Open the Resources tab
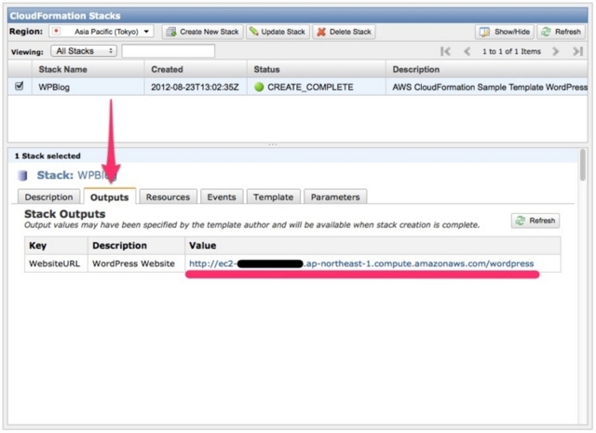The height and width of the screenshot is (433, 596). coord(168,196)
